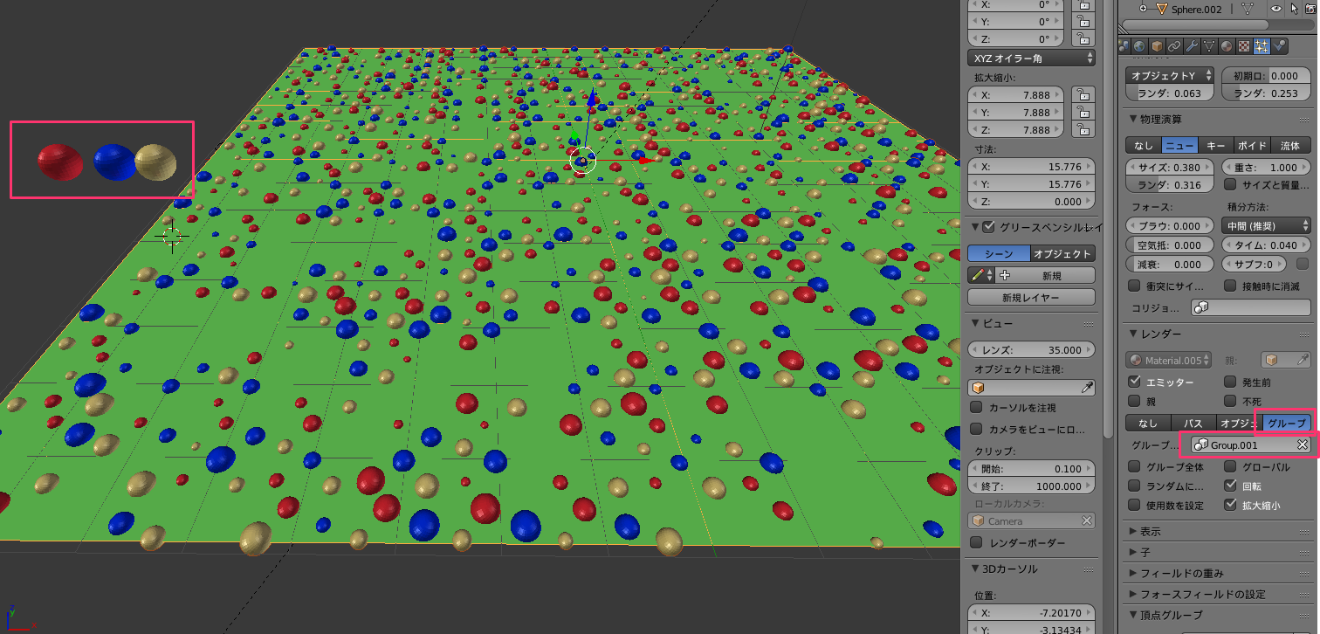Open the Particles properties tab icon
This screenshot has width=1320, height=634.
click(x=1262, y=46)
